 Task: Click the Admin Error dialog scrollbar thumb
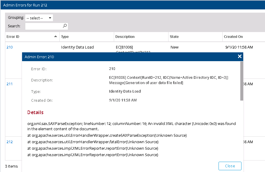[242, 81]
